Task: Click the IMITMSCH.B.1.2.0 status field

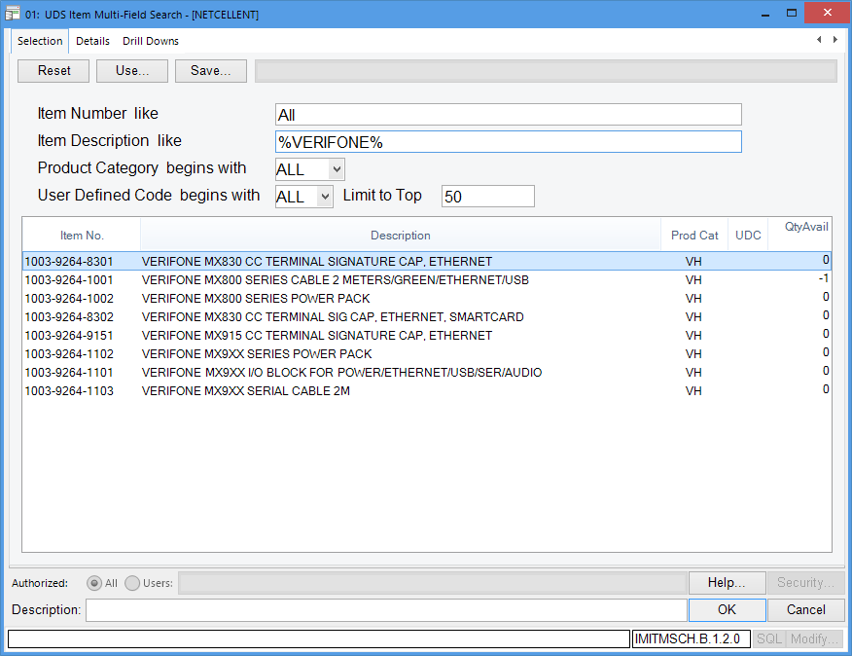Action: [692, 638]
